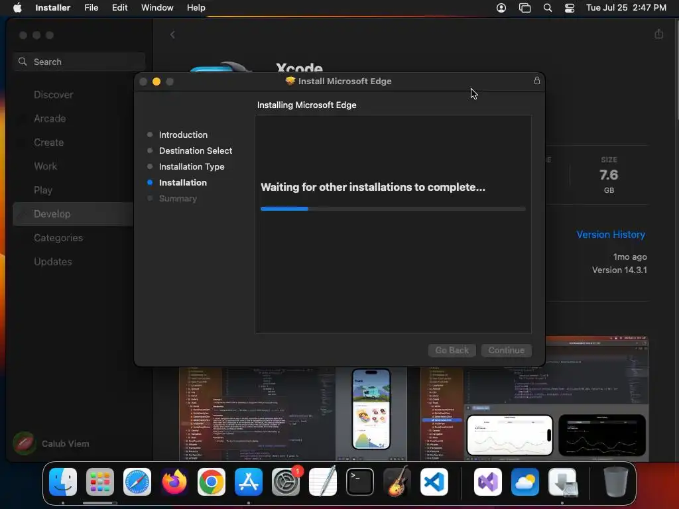679x509 pixels.
Task: Go back with App Store chevron
Action: [x=172, y=34]
